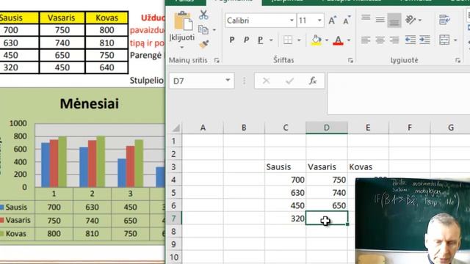The height and width of the screenshot is (264, 470).
Task: Apply the red font color A
Action: click(x=338, y=40)
